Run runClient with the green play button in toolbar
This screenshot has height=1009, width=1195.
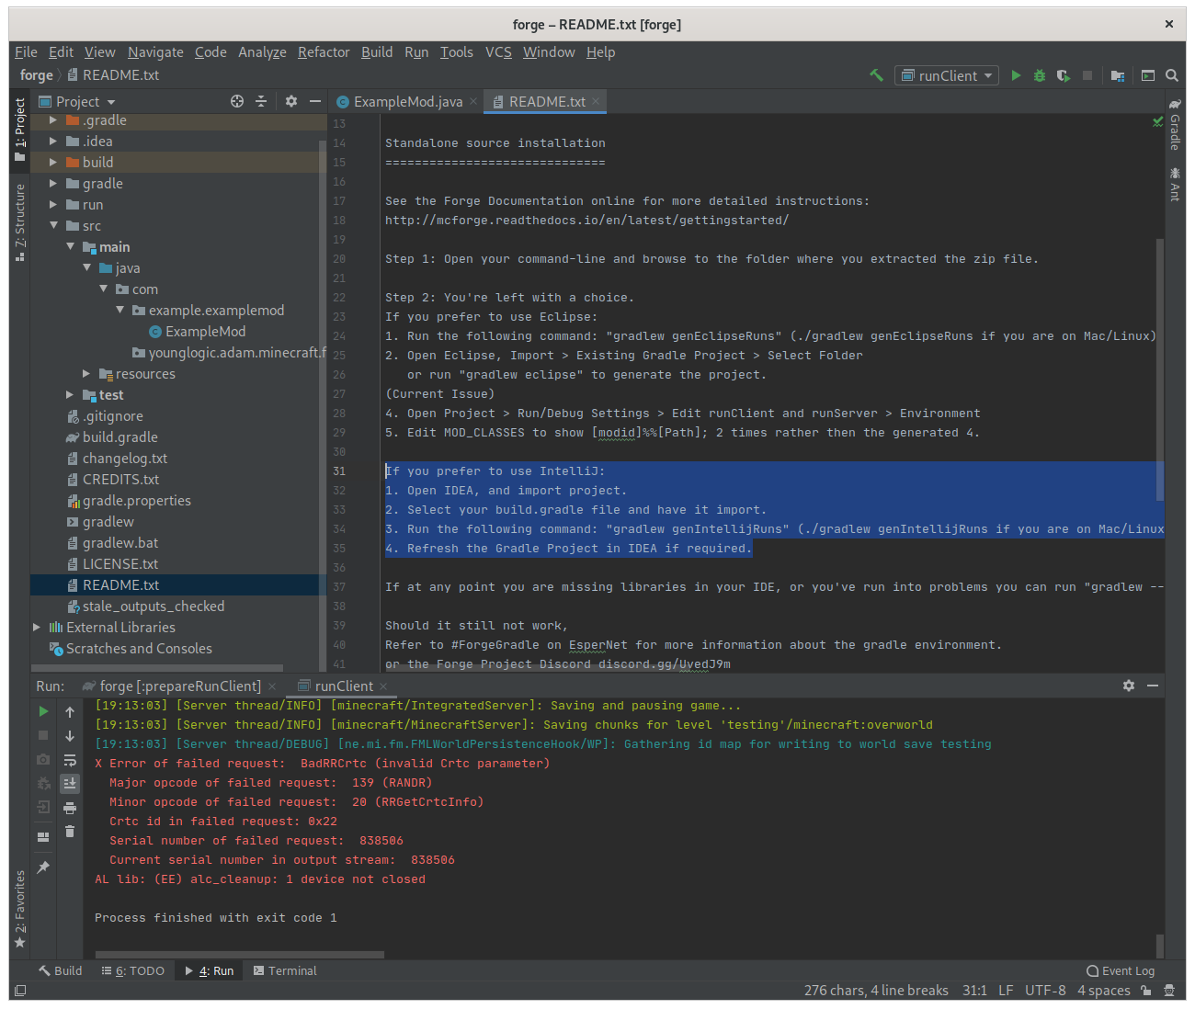[1016, 75]
